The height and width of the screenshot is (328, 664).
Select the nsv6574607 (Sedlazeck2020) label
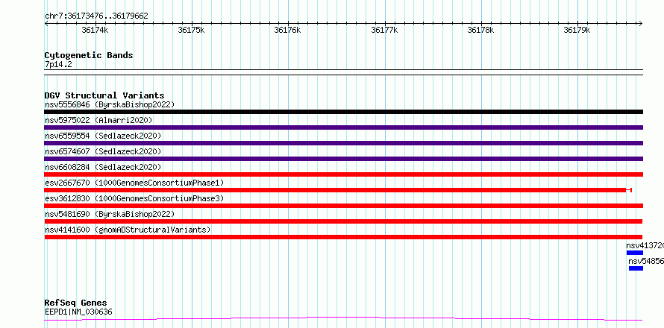point(103,151)
